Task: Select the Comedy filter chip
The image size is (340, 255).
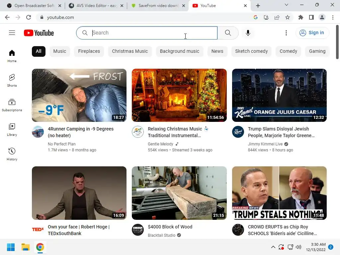Action: click(x=288, y=51)
